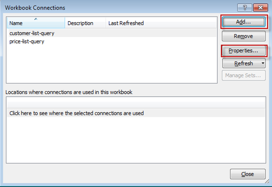272x187 pixels.
Task: Select the price-list-query connection
Action: click(27, 41)
